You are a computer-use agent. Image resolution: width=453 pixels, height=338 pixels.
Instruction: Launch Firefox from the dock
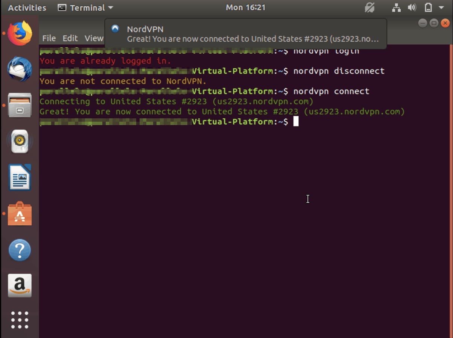click(20, 33)
